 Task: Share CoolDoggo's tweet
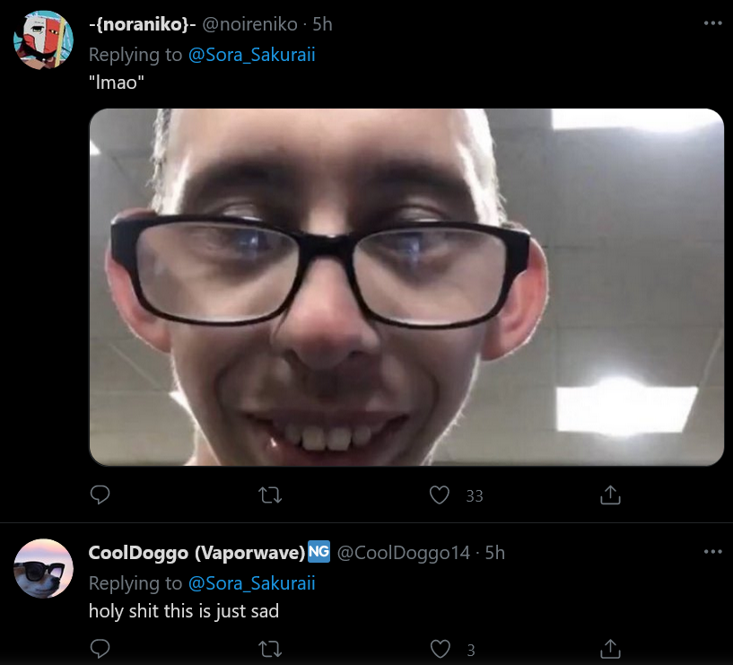[610, 649]
